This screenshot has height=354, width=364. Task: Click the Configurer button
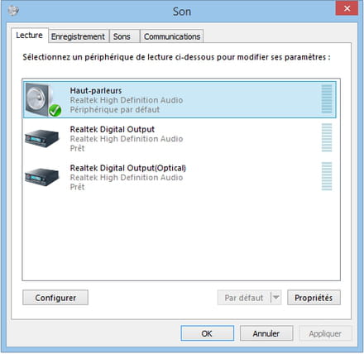coord(55,298)
